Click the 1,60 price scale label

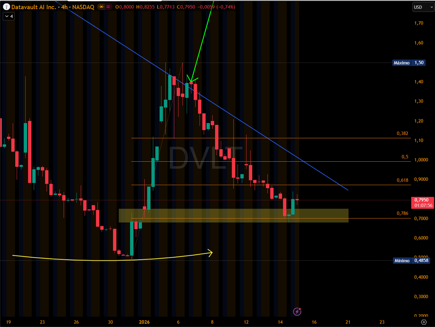tap(418, 43)
